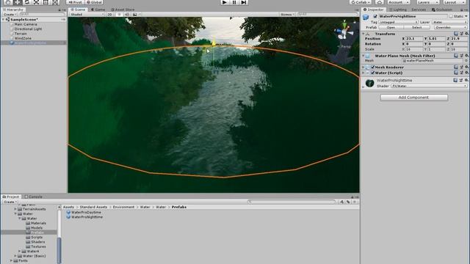The width and height of the screenshot is (470, 264).
Task: Select the Scale tool in toolbar
Action: (36, 2)
